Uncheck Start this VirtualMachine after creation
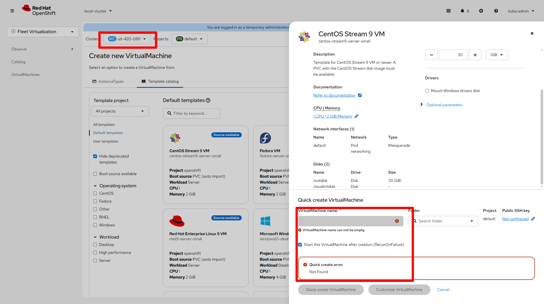The width and height of the screenshot is (544, 304). pyautogui.click(x=300, y=245)
